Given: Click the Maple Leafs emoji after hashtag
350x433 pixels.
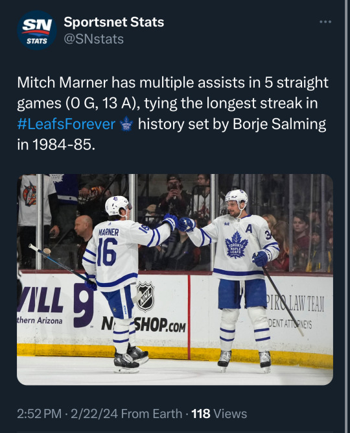Looking at the screenshot, I should click(x=126, y=124).
